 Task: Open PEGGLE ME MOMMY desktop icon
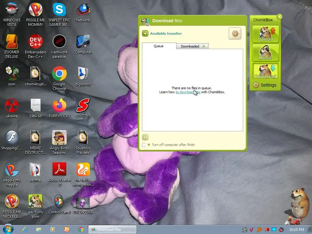coord(35,14)
